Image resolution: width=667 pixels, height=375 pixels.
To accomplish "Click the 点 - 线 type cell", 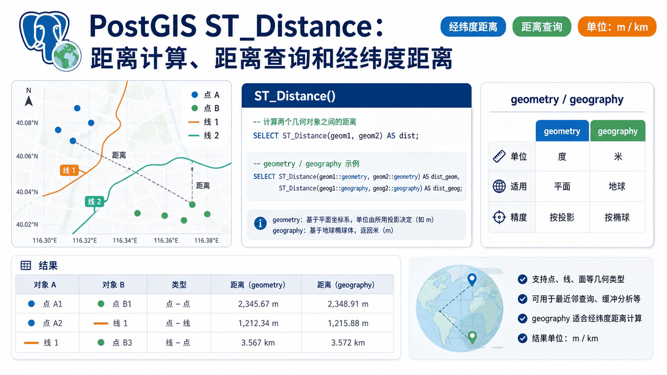I will [x=178, y=323].
